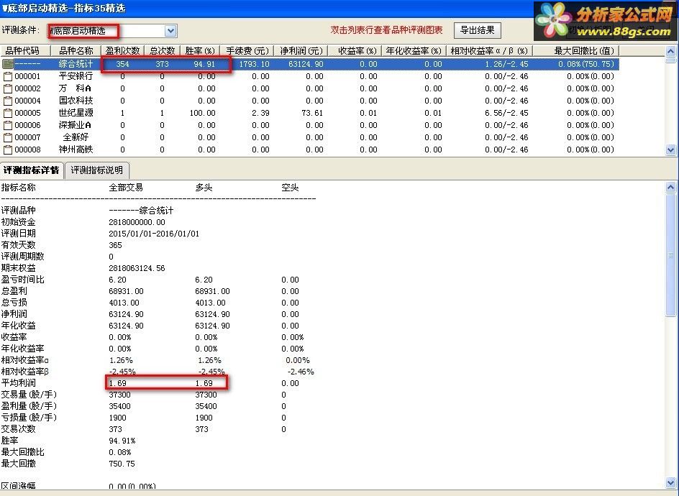Select the 国农科技 row name

pos(76,101)
